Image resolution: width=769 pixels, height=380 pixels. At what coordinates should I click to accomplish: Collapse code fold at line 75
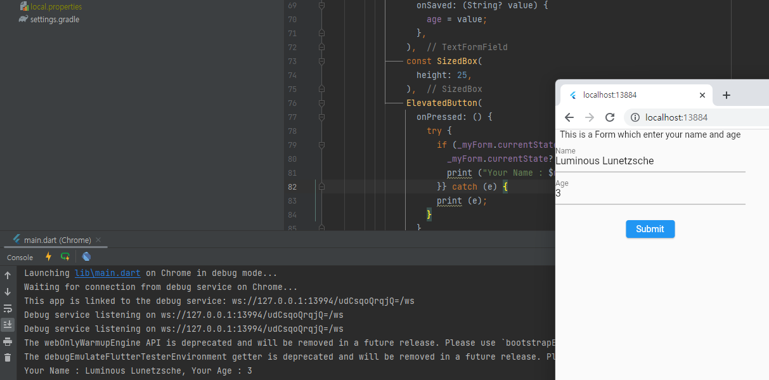[321, 89]
